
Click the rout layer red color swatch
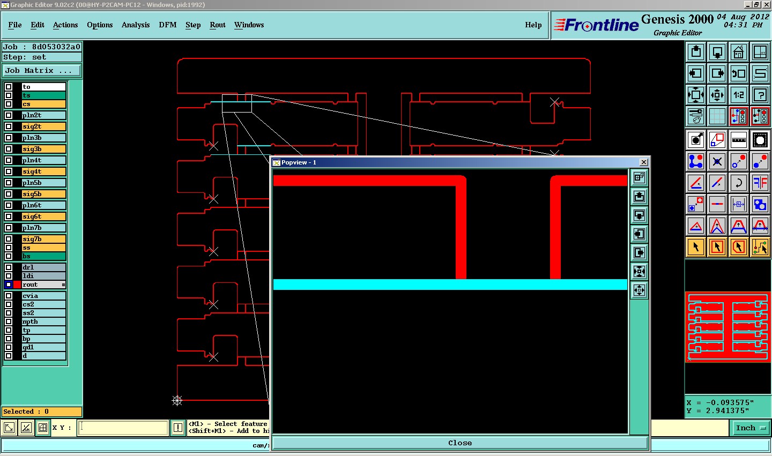pos(17,285)
